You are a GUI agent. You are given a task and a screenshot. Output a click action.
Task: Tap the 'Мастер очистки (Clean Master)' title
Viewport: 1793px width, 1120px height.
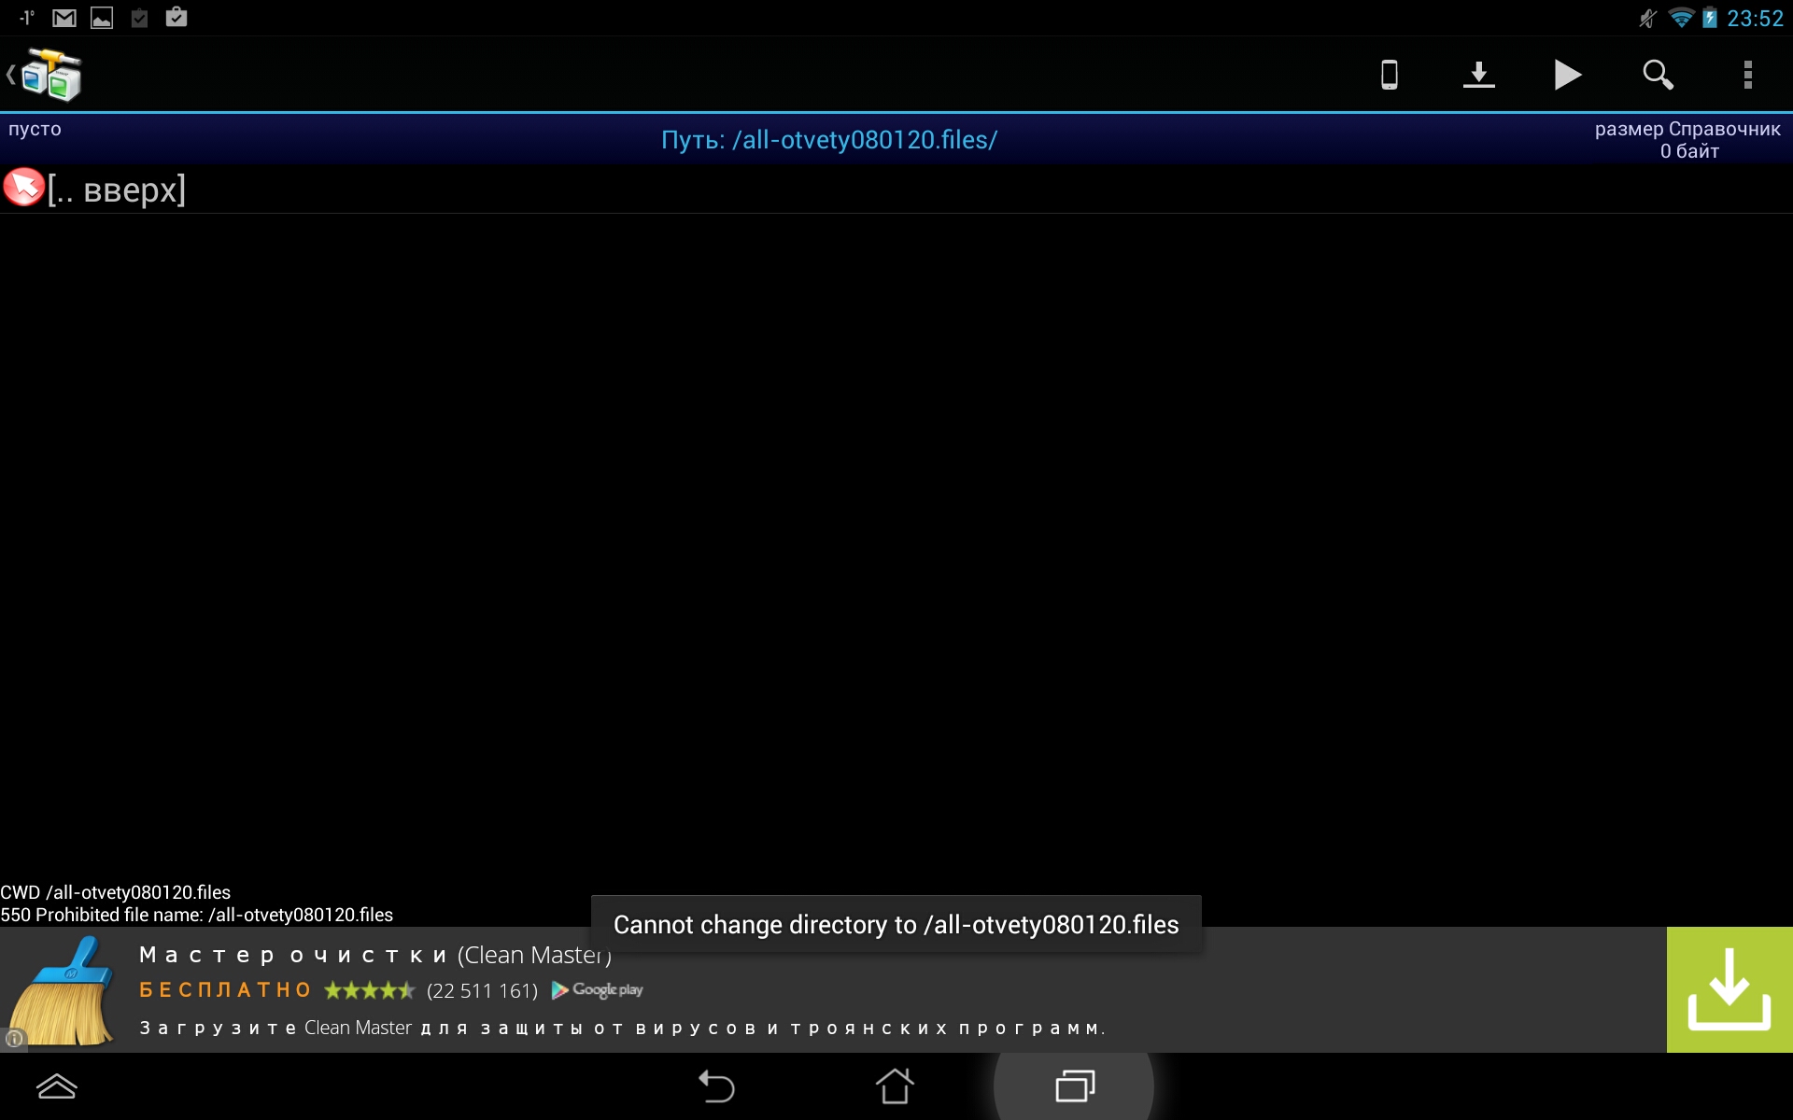(374, 955)
